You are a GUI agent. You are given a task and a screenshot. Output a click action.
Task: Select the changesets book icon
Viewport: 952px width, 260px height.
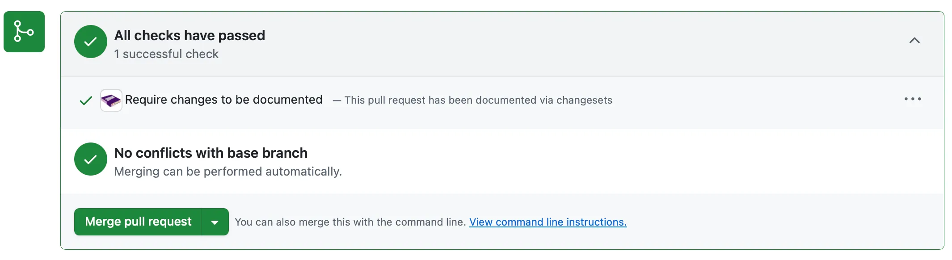[x=110, y=100]
